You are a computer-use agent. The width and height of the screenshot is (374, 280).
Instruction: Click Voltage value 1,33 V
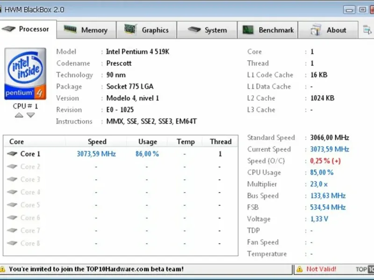pyautogui.click(x=319, y=219)
